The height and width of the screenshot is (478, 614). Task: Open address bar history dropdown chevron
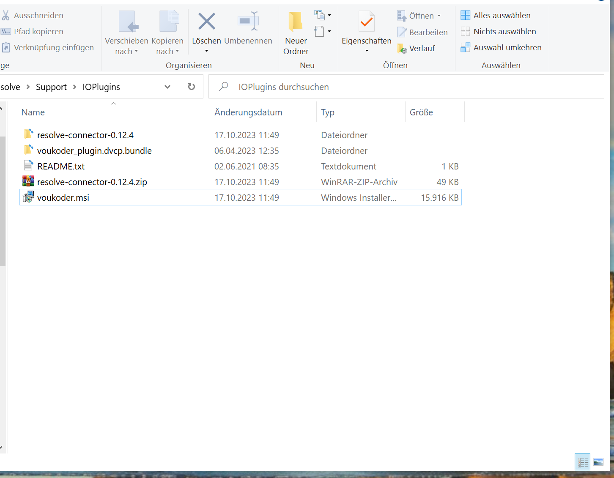pos(167,87)
